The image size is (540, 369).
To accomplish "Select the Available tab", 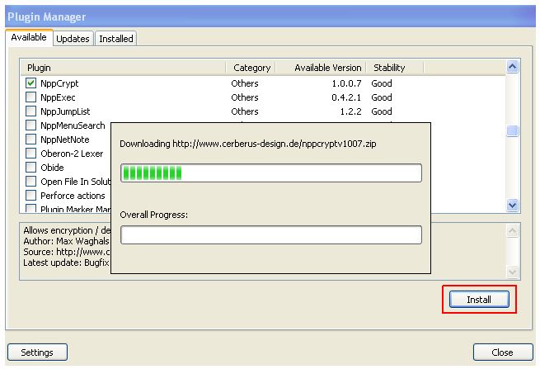I will pos(29,38).
